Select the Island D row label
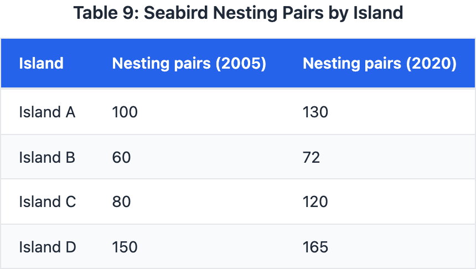 coord(47,246)
